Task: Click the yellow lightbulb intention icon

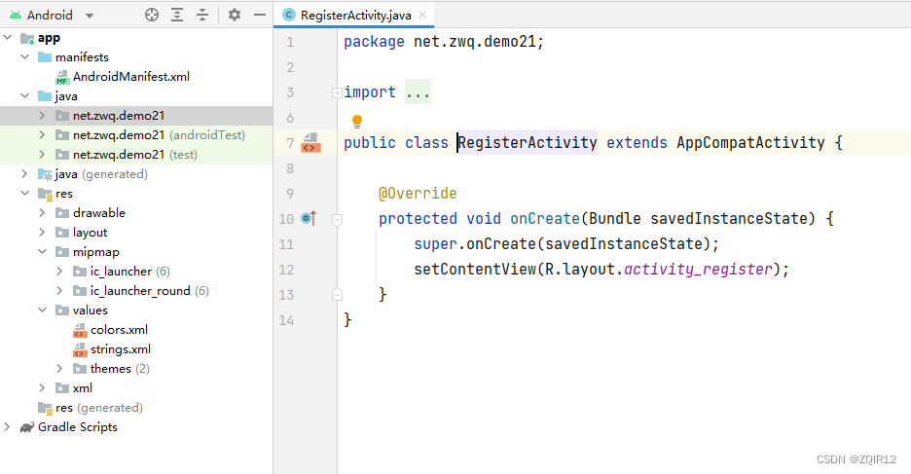Action: tap(357, 121)
